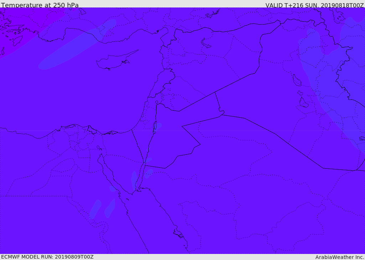Click the 'Temperature at 250 hPa' title
365x260 pixels.
(x=40, y=5)
